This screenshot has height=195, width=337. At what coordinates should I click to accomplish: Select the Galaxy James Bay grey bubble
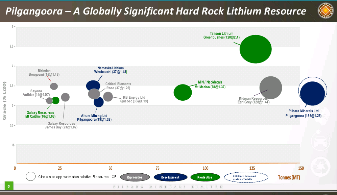pos(65,97)
